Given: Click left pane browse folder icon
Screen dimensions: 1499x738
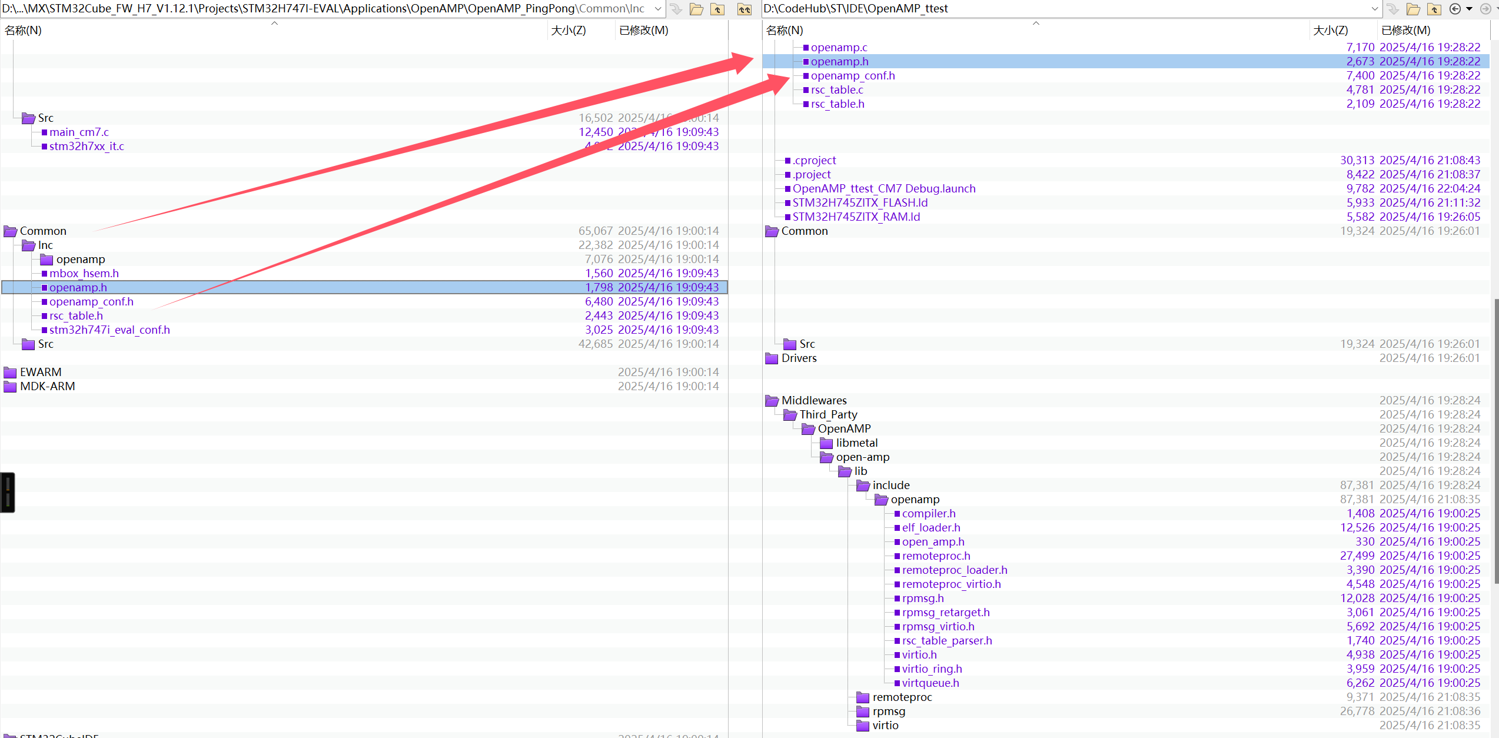Looking at the screenshot, I should click(x=696, y=9).
